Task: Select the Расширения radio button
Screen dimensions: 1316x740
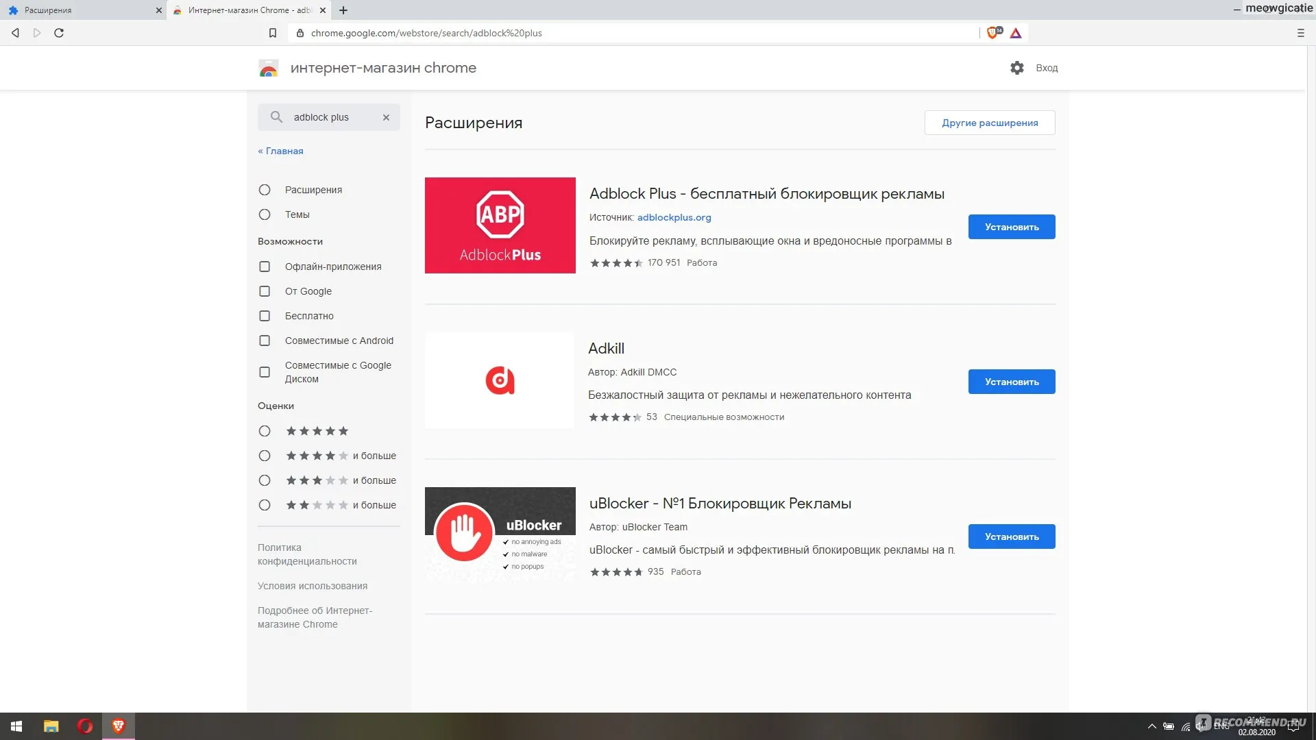Action: (265, 190)
